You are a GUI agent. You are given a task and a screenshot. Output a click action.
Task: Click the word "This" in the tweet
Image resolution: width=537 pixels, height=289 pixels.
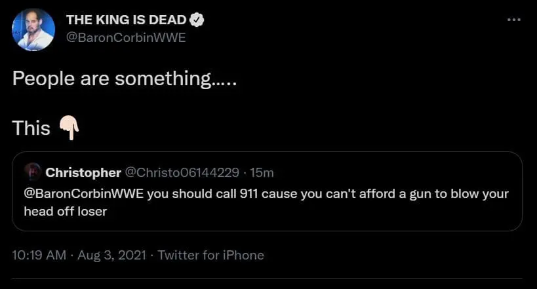31,128
